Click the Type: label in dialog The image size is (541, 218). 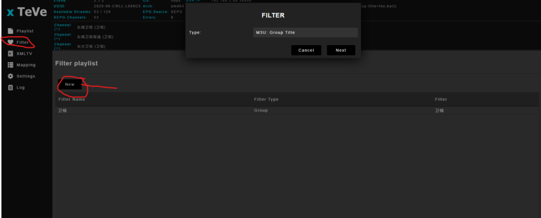195,33
